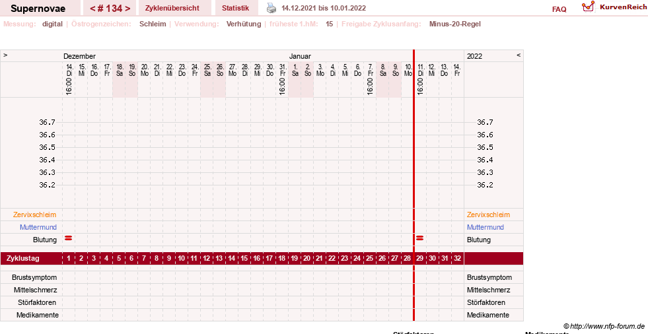648x334 pixels.
Task: Click the Messung value digital
Action: [x=52, y=24]
